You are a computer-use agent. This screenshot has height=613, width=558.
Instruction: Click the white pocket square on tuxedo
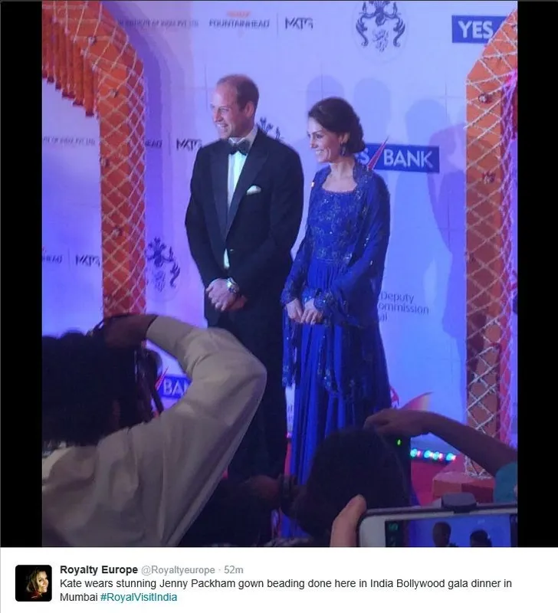[254, 189]
